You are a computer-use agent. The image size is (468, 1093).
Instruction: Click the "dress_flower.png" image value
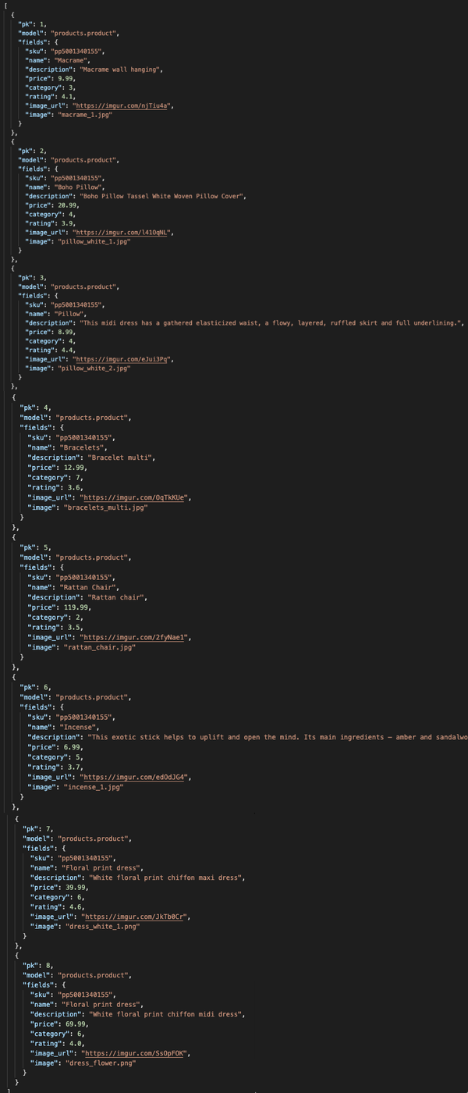(x=102, y=1063)
